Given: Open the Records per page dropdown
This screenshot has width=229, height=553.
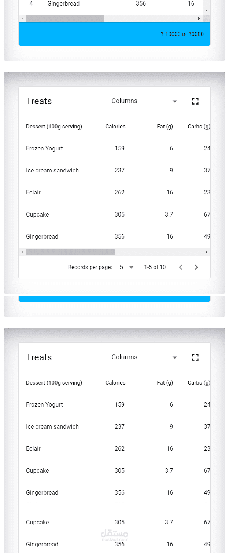Looking at the screenshot, I should click(126, 267).
